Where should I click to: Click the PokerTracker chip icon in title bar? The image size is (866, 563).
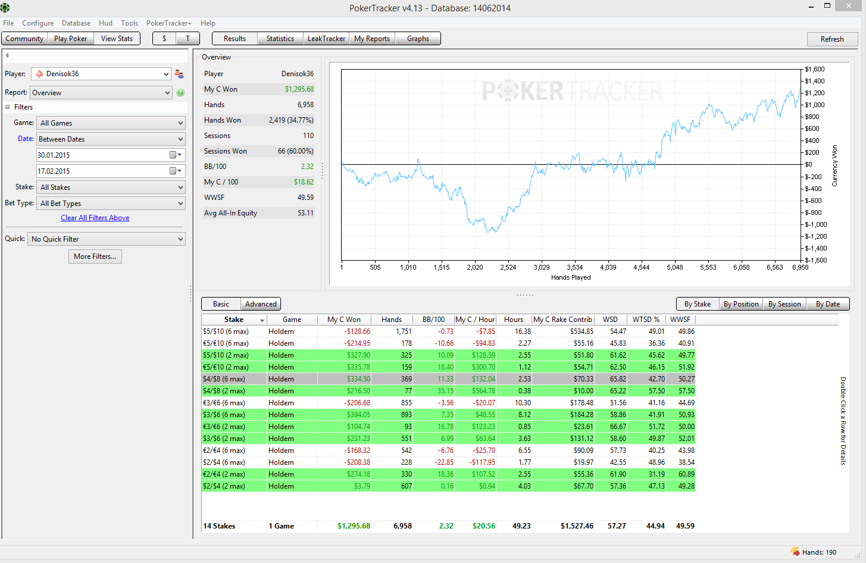pyautogui.click(x=5, y=8)
